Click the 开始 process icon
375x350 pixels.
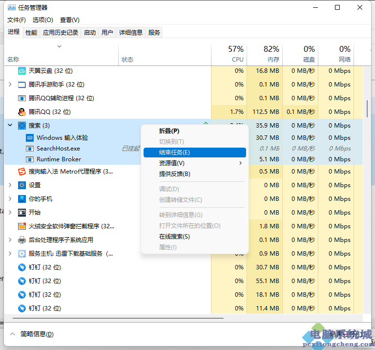[x=22, y=212]
